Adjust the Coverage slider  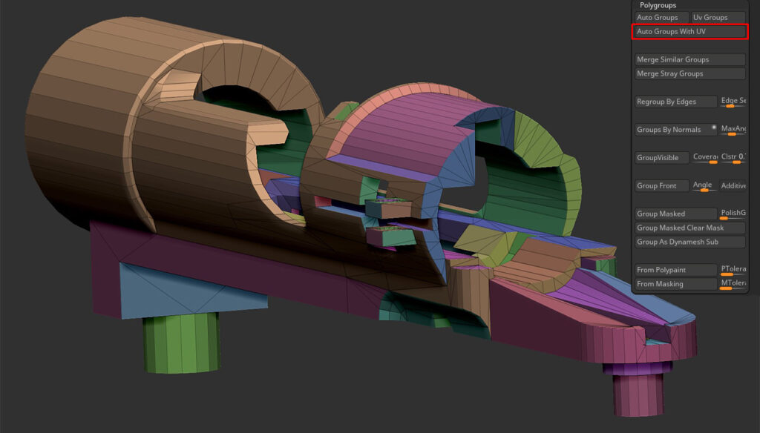point(705,157)
